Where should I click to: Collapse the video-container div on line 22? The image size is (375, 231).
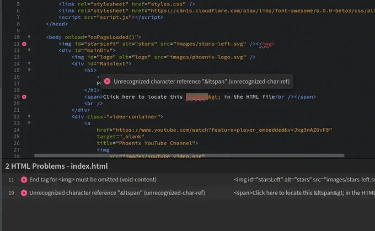coord(29,116)
